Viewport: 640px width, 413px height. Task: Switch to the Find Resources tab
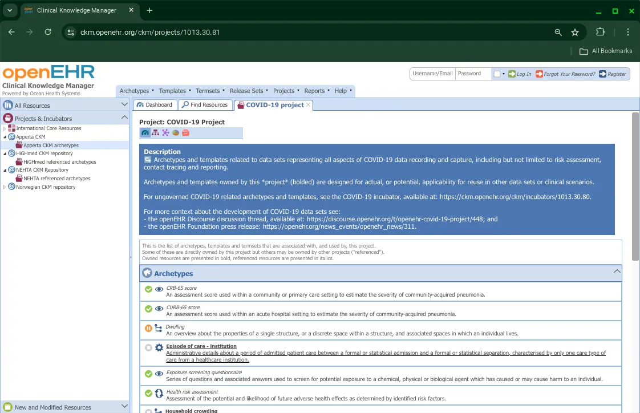point(205,105)
